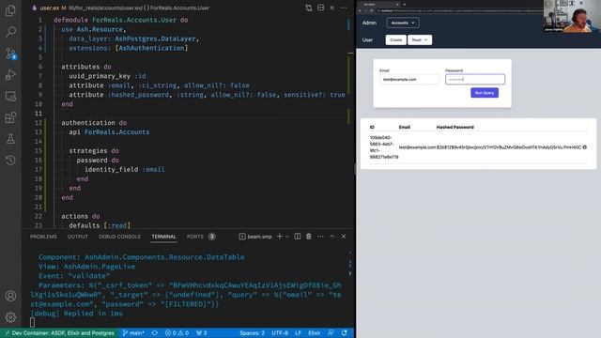The image size is (601, 338).
Task: Open the Extensions view
Action: (10, 117)
